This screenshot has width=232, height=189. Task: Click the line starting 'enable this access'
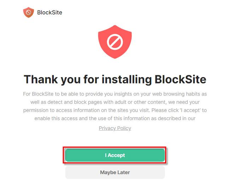tap(115, 118)
